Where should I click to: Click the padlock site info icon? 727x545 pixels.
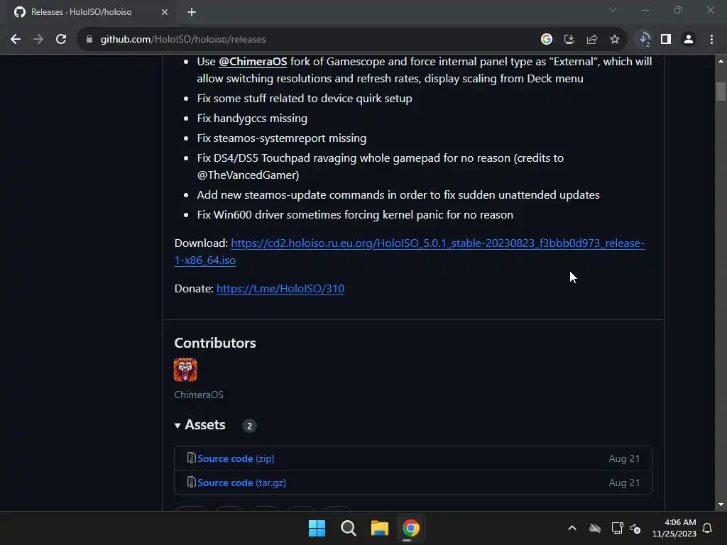click(89, 40)
